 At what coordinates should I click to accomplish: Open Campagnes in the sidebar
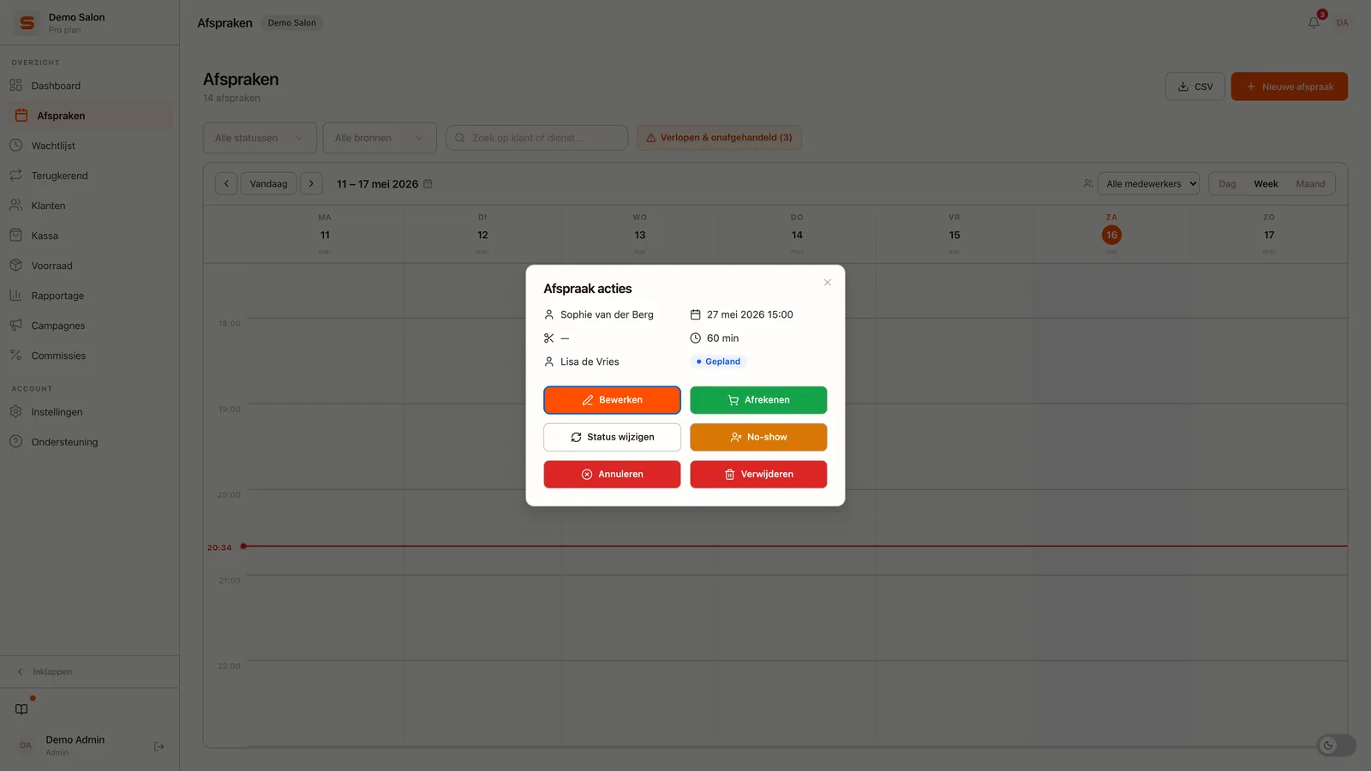89,326
